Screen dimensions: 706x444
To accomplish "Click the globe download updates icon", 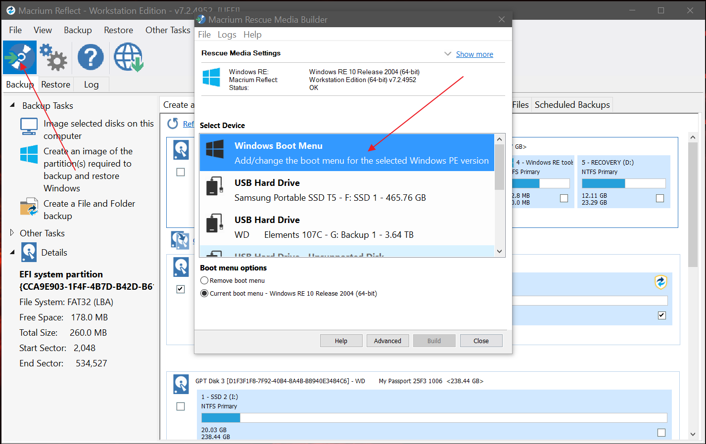I will (x=129, y=57).
